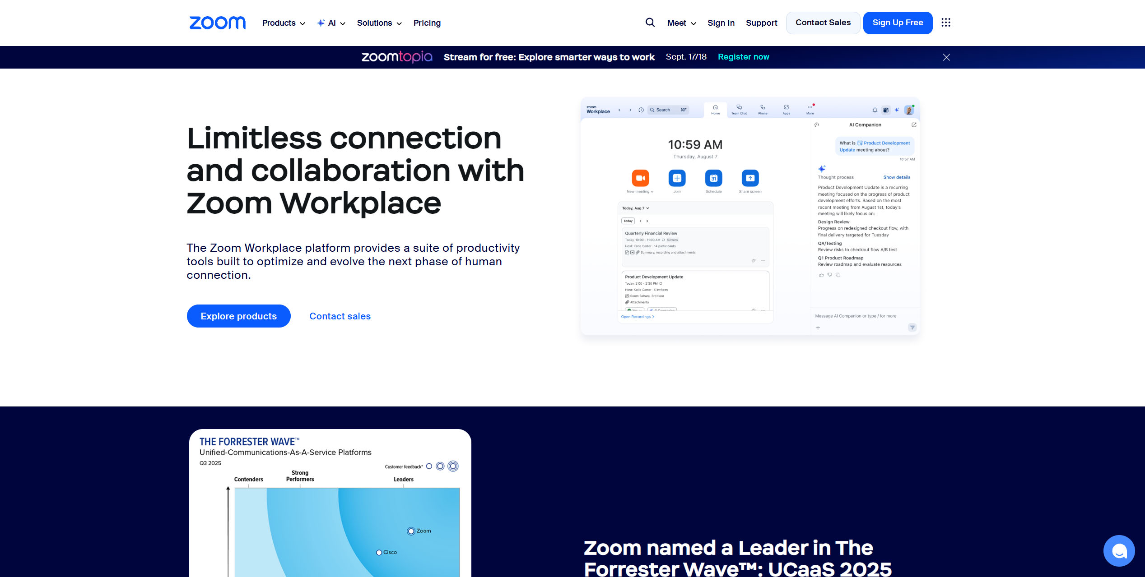The width and height of the screenshot is (1145, 577).
Task: Click the Forrester Wave chart thumbnail
Action: 330,503
